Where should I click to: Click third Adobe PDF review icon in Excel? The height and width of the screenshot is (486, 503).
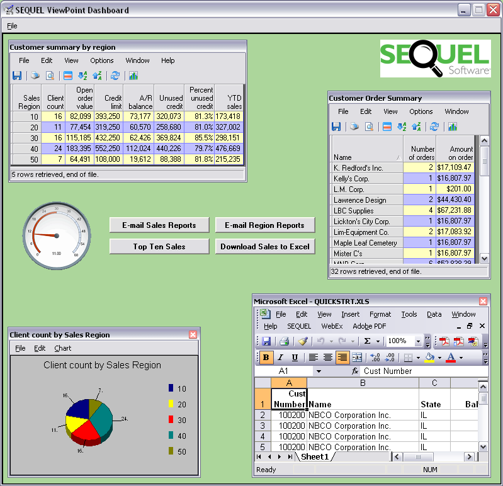pos(473,341)
